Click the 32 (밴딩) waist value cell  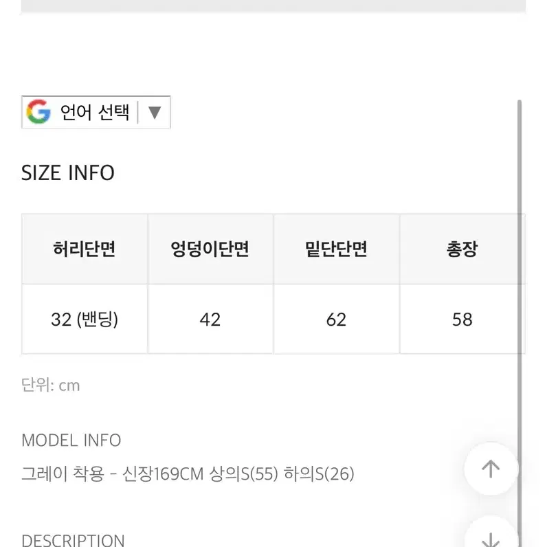pos(85,320)
